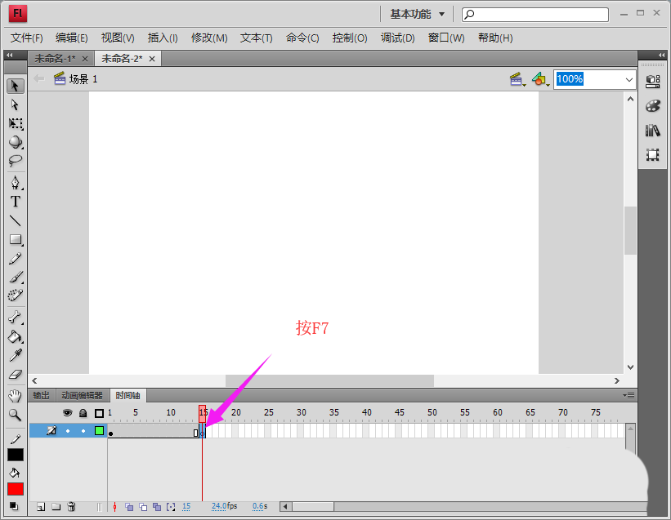
Task: Click the current frame number 15
Action: click(186, 506)
